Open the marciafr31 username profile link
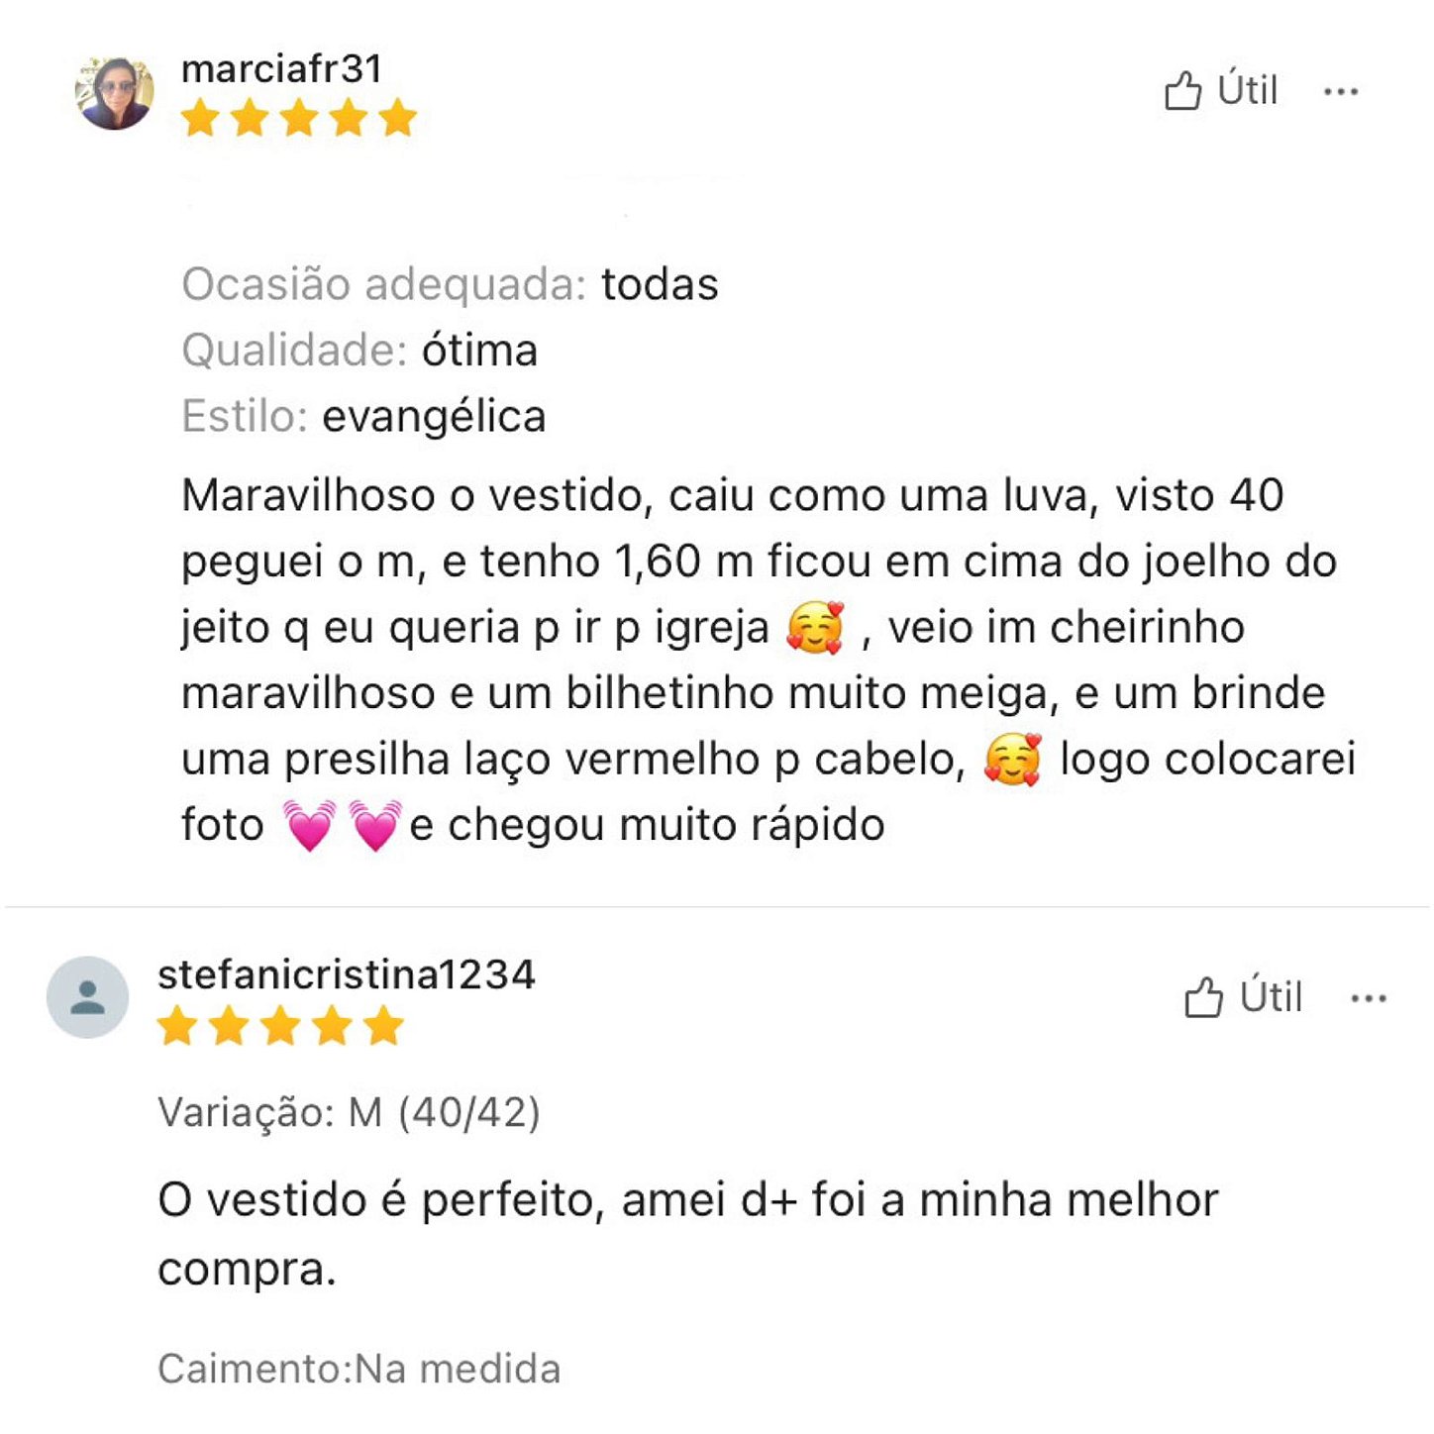This screenshot has width=1434, height=1434. click(x=281, y=68)
